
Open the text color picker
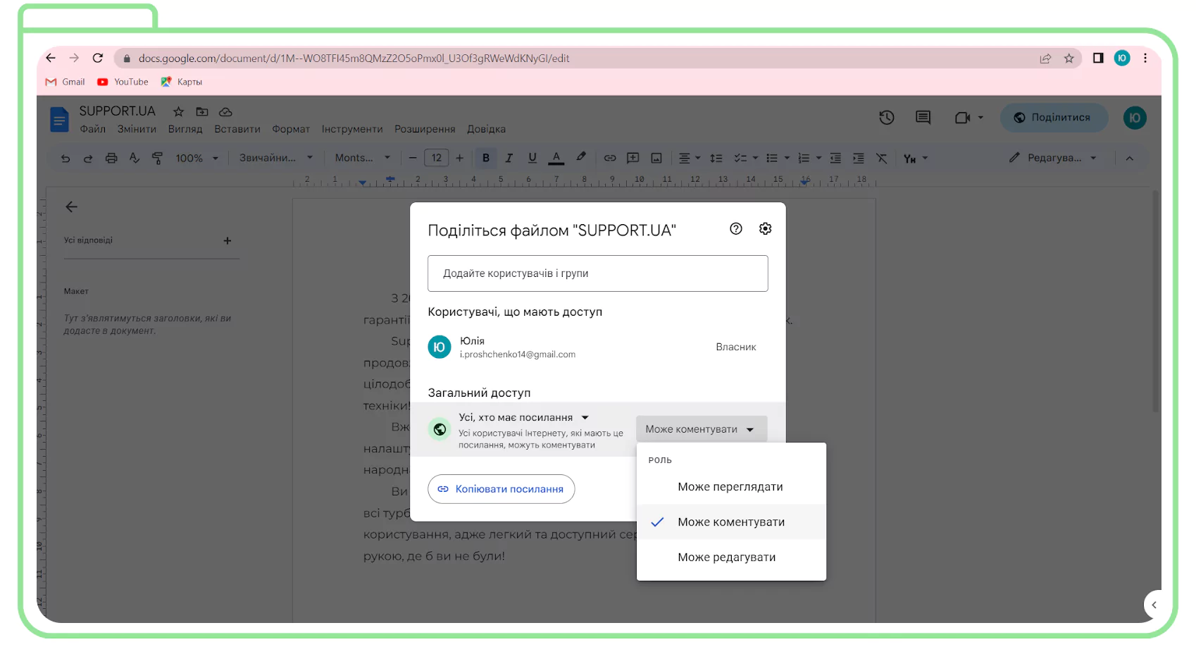[x=556, y=158]
